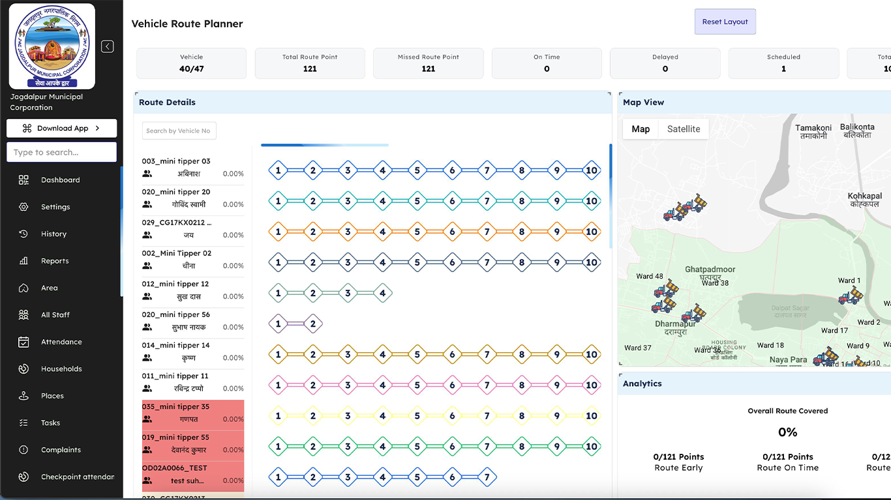The height and width of the screenshot is (500, 891).
Task: Click the Attendance calendar icon
Action: pos(23,342)
